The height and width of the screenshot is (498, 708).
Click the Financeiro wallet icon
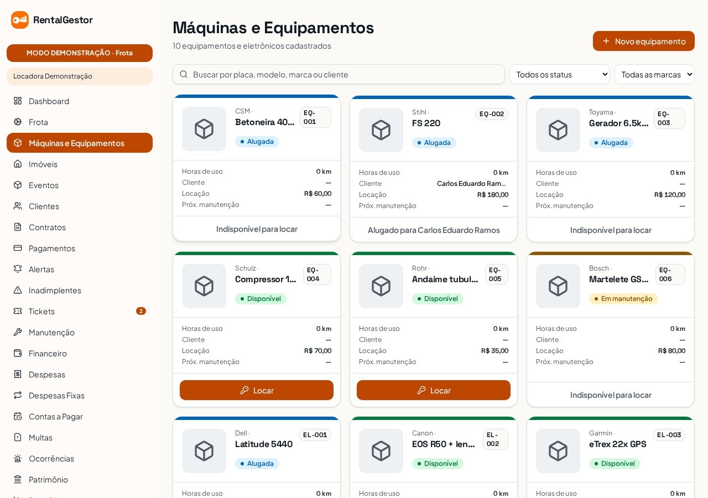(18, 353)
